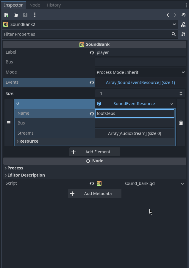This screenshot has height=268, width=189.
Task: Switch to the Node tab
Action: 35,5
